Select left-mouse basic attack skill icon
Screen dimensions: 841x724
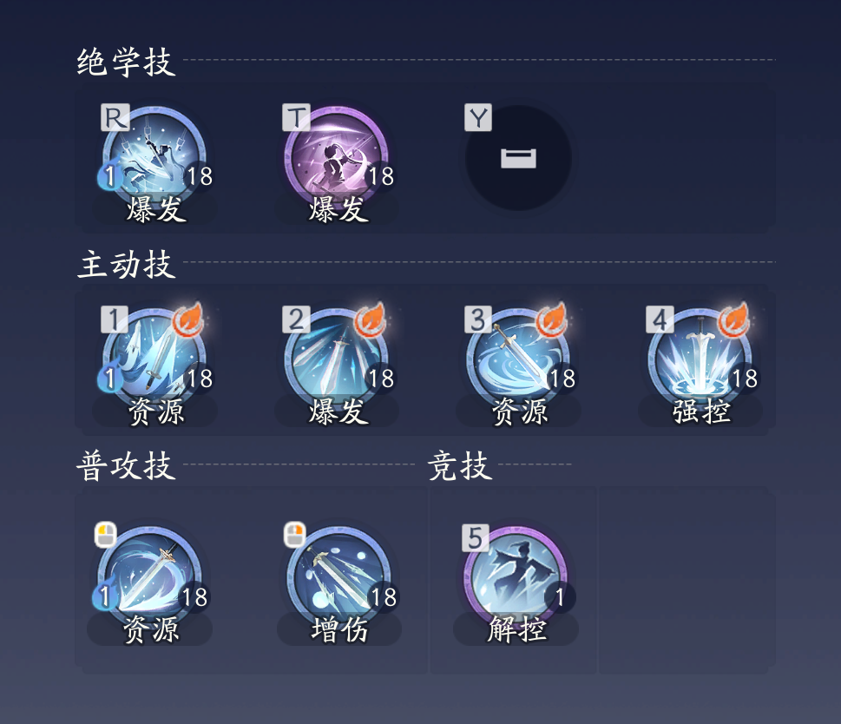point(149,579)
